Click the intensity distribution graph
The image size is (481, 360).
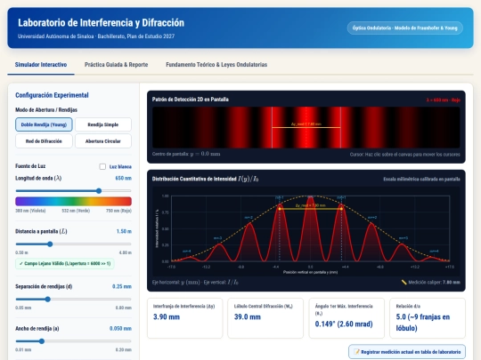(306, 231)
